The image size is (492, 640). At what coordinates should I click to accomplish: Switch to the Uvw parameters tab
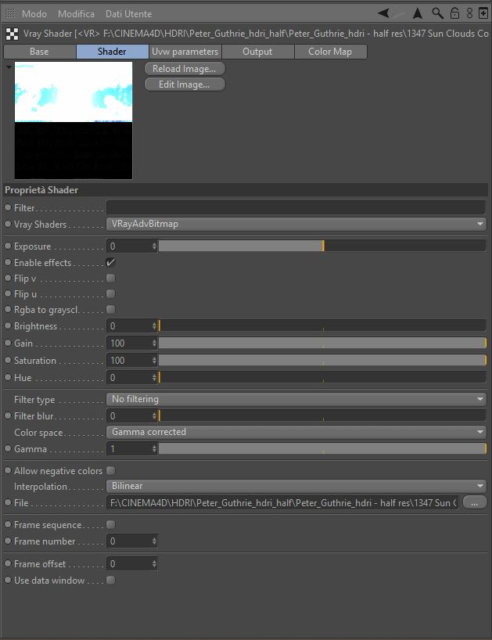(185, 52)
